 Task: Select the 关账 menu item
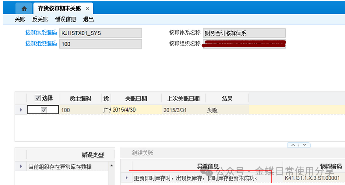20,19
